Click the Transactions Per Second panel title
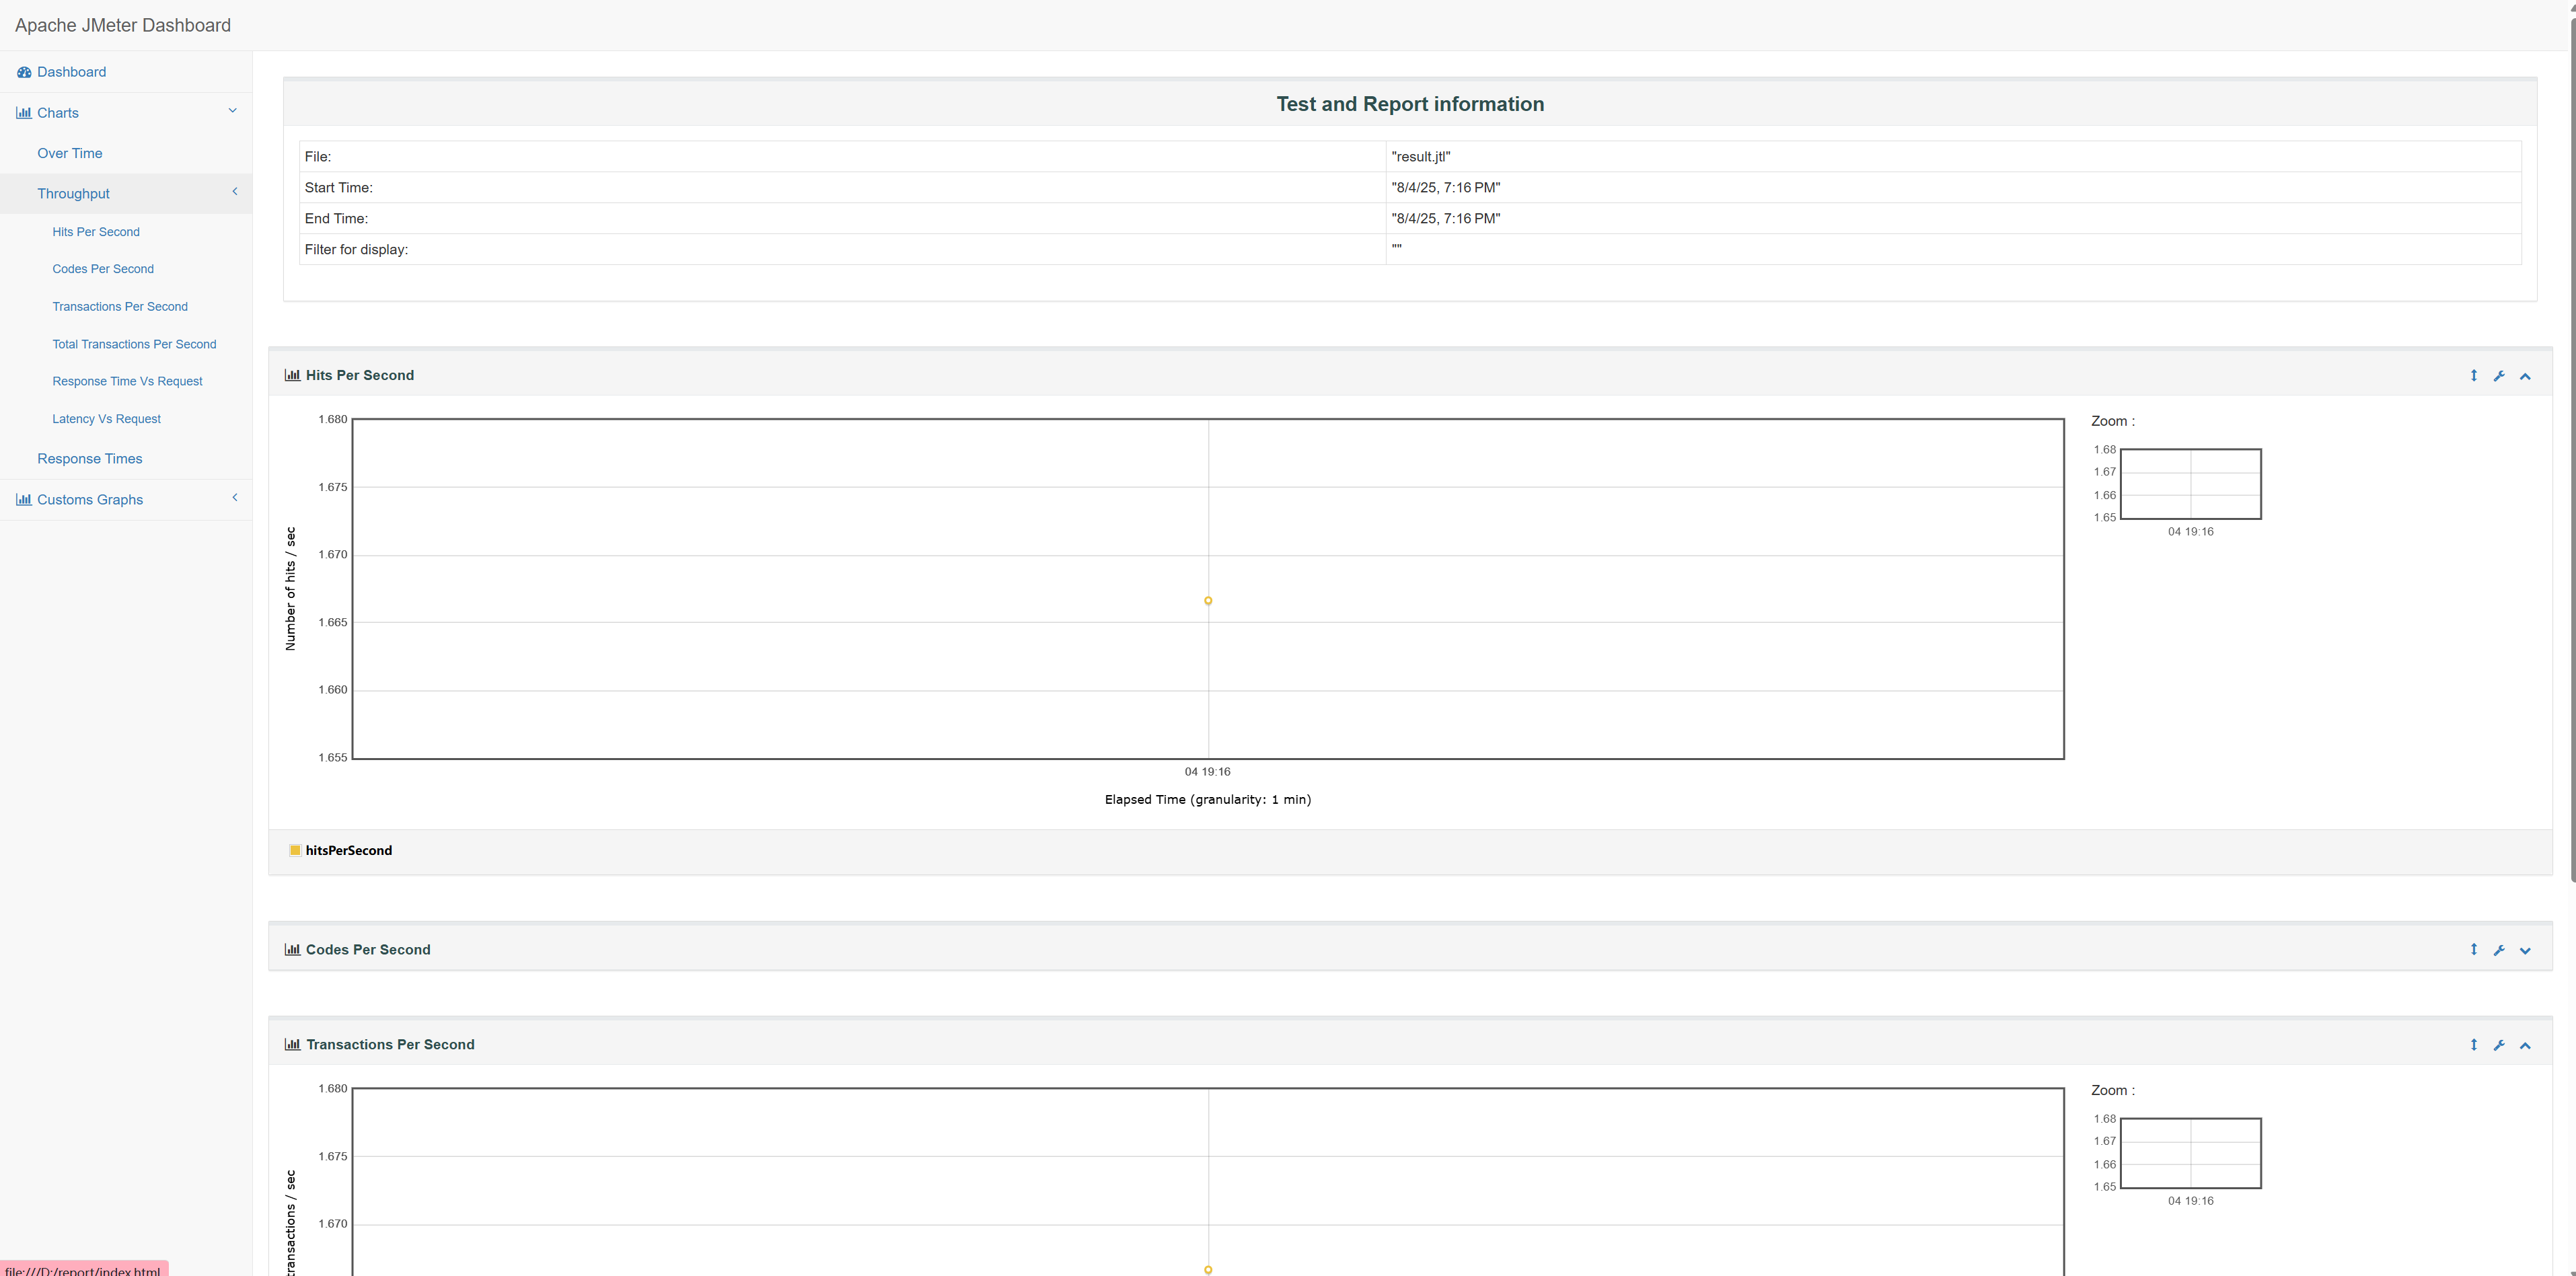Screen dimensions: 2576x1276 point(390,1045)
